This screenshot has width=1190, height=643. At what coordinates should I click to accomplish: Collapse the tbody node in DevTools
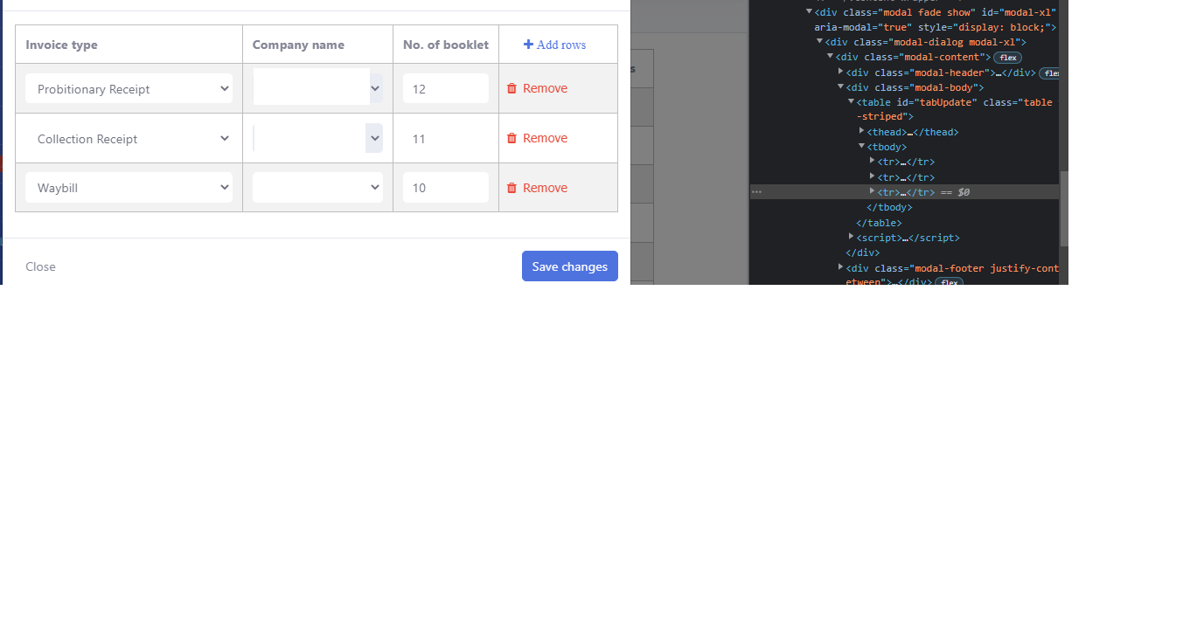[862, 146]
